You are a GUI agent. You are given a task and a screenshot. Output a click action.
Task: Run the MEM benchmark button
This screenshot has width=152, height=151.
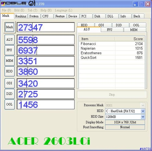click(9, 61)
